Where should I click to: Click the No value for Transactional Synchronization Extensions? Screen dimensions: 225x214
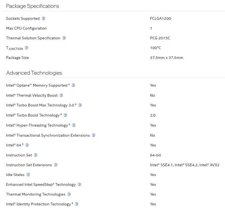tap(152, 135)
